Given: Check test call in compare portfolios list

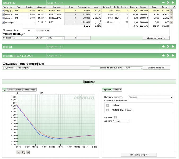Looking at the screenshot, I should tap(108, 105).
